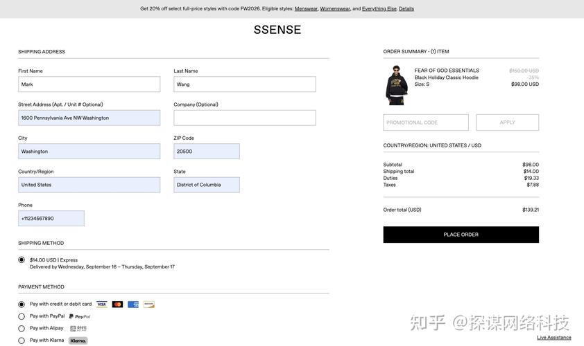Click the delivery date estimate text

click(102, 267)
